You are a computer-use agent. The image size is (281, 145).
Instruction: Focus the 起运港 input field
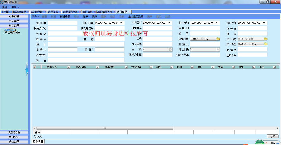[x=253, y=49]
